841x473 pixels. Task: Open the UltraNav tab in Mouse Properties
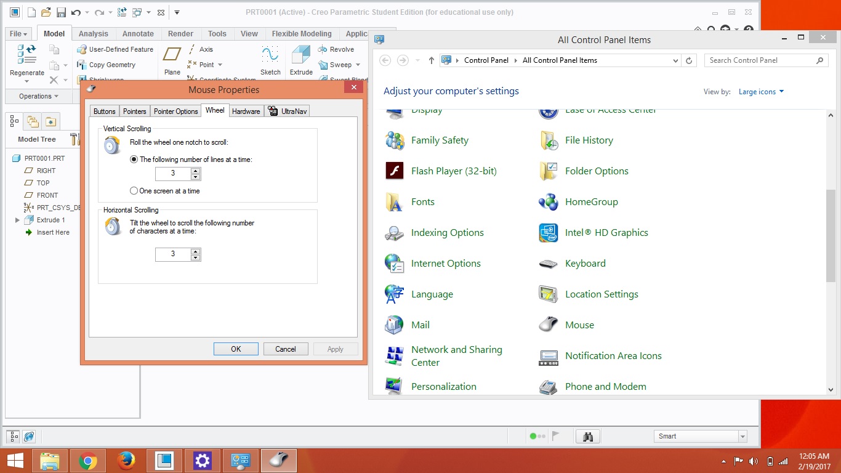coord(288,111)
